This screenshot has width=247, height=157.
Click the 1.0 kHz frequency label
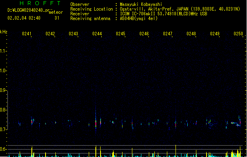[x=3, y=71]
